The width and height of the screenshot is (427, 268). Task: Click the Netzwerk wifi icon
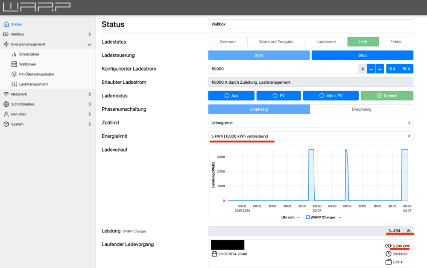6,94
